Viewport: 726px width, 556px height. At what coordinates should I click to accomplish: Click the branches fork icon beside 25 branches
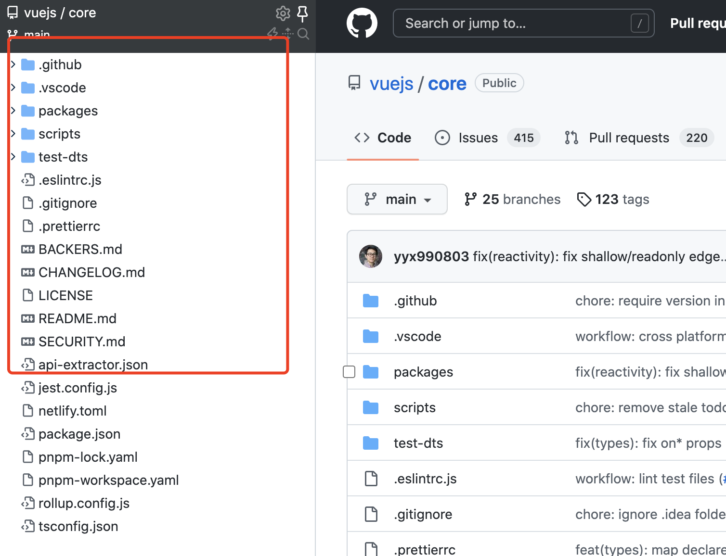pyautogui.click(x=470, y=199)
